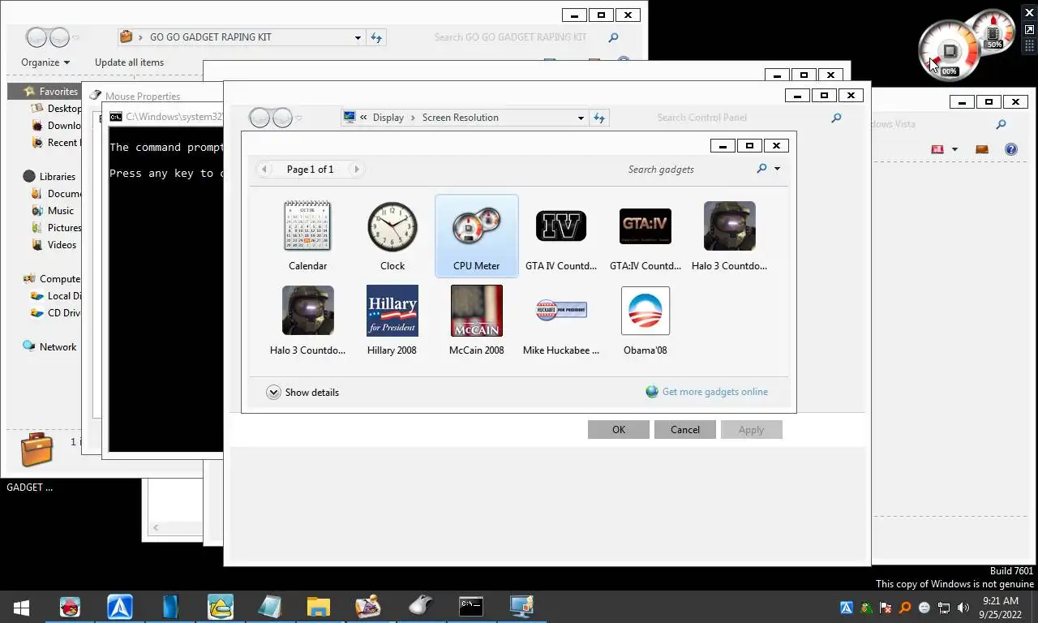
Task: Select the Hillary 2008 gadget
Action: [x=392, y=320]
